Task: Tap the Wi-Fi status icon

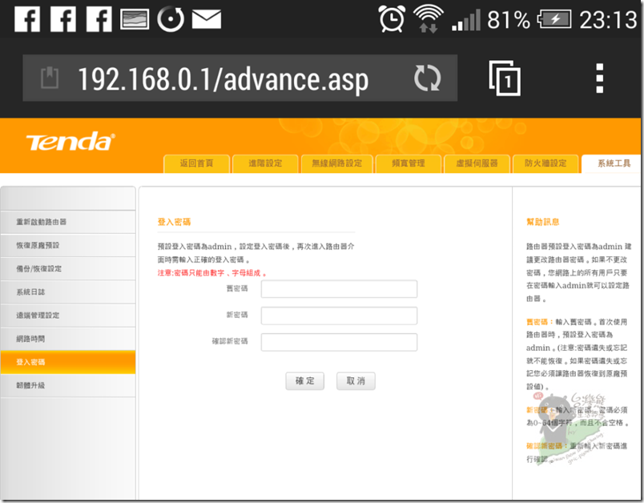Action: click(x=429, y=18)
